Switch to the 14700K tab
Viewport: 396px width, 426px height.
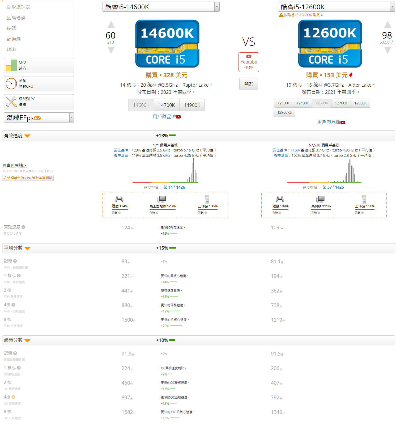point(167,105)
